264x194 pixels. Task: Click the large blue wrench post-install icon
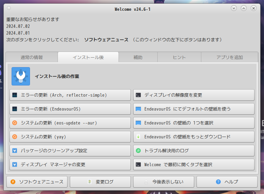coord(21,76)
